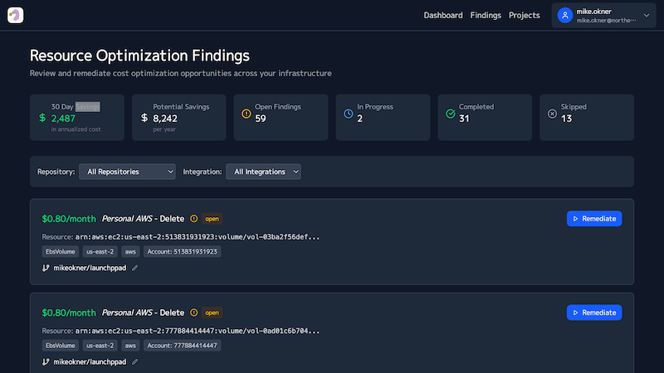Open the All Repositories dropdown
664x373 pixels.
(127, 172)
